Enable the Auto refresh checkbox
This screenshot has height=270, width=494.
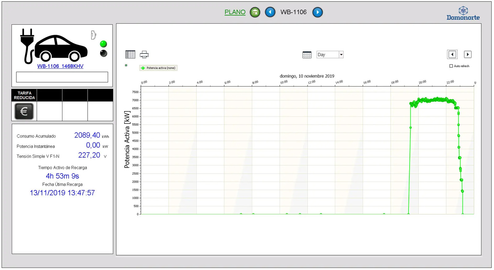(x=451, y=66)
